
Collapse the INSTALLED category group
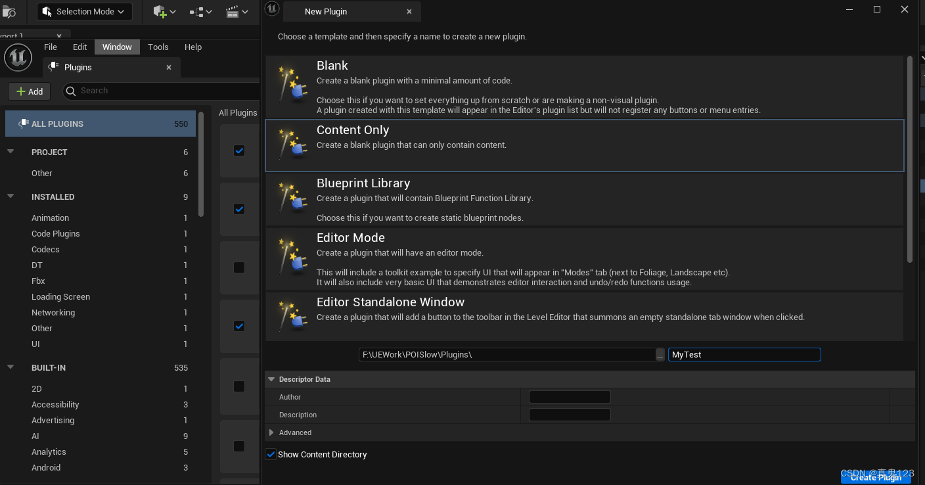tap(11, 196)
